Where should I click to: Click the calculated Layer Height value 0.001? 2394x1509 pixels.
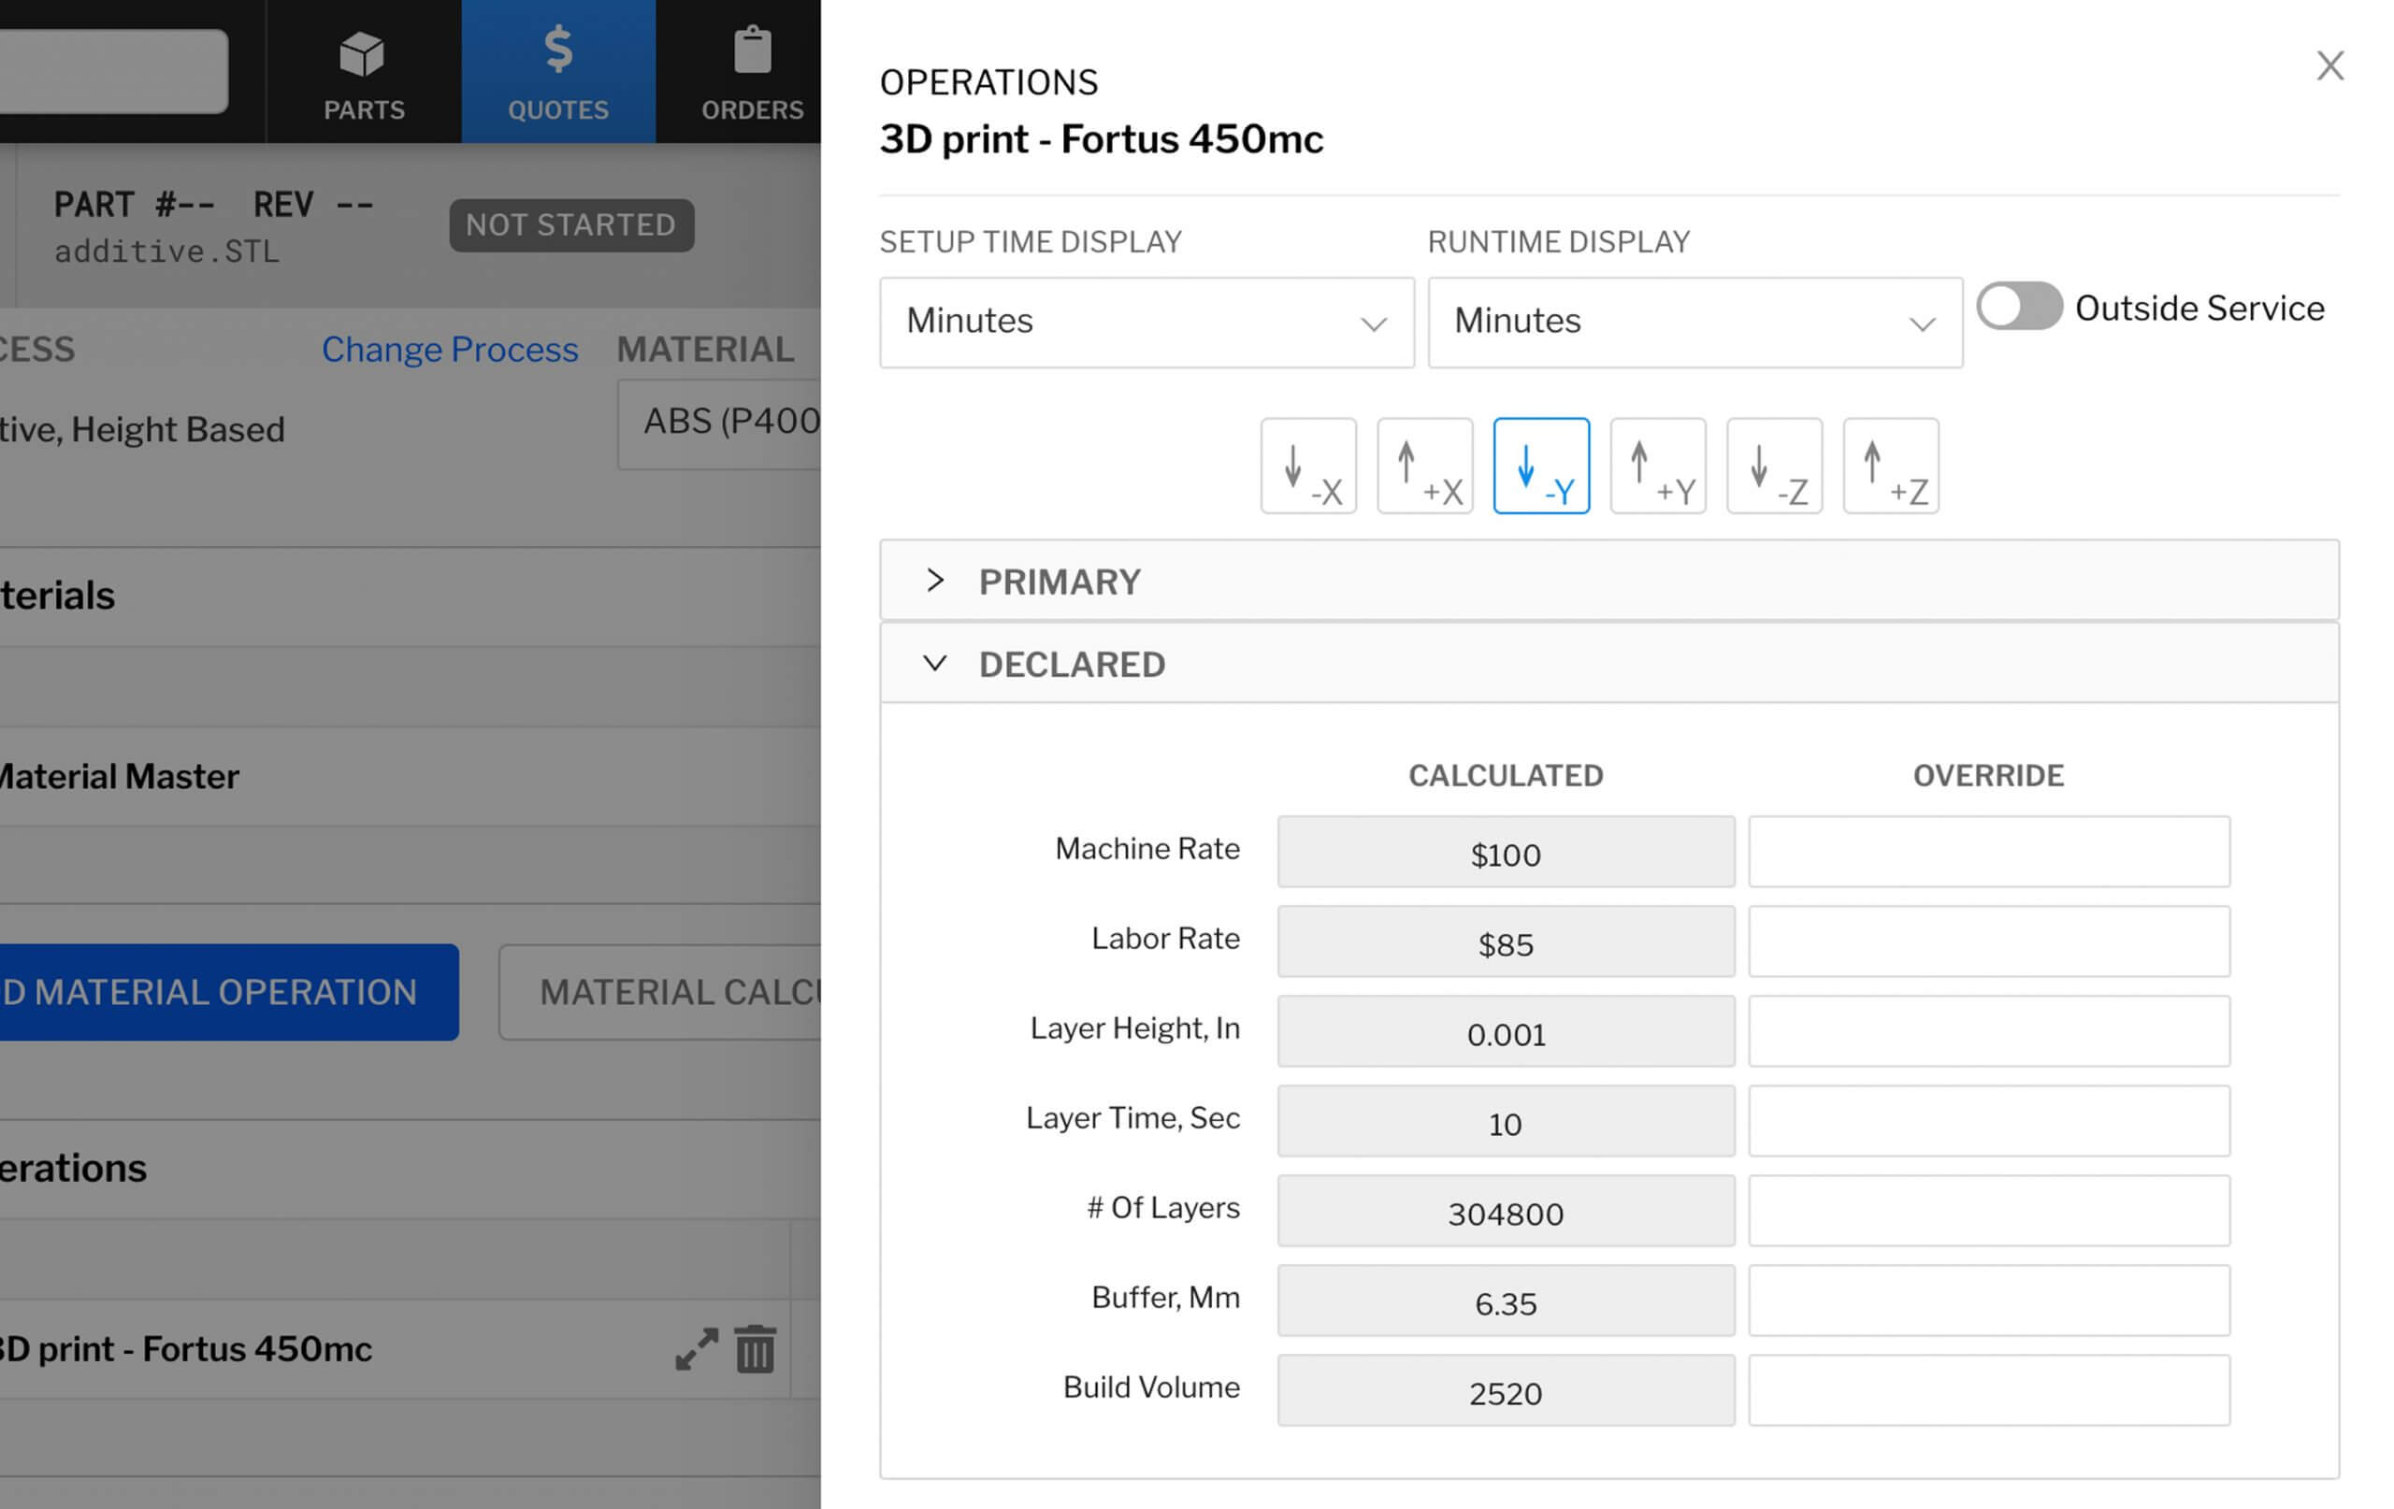(1506, 1031)
